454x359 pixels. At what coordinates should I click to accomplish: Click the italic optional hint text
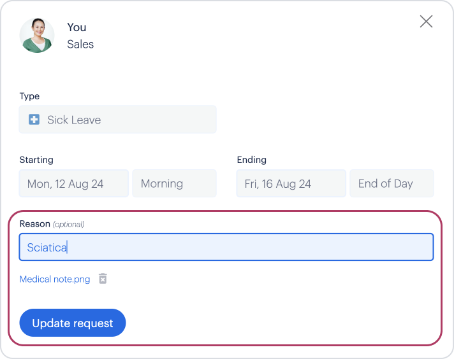(x=69, y=224)
